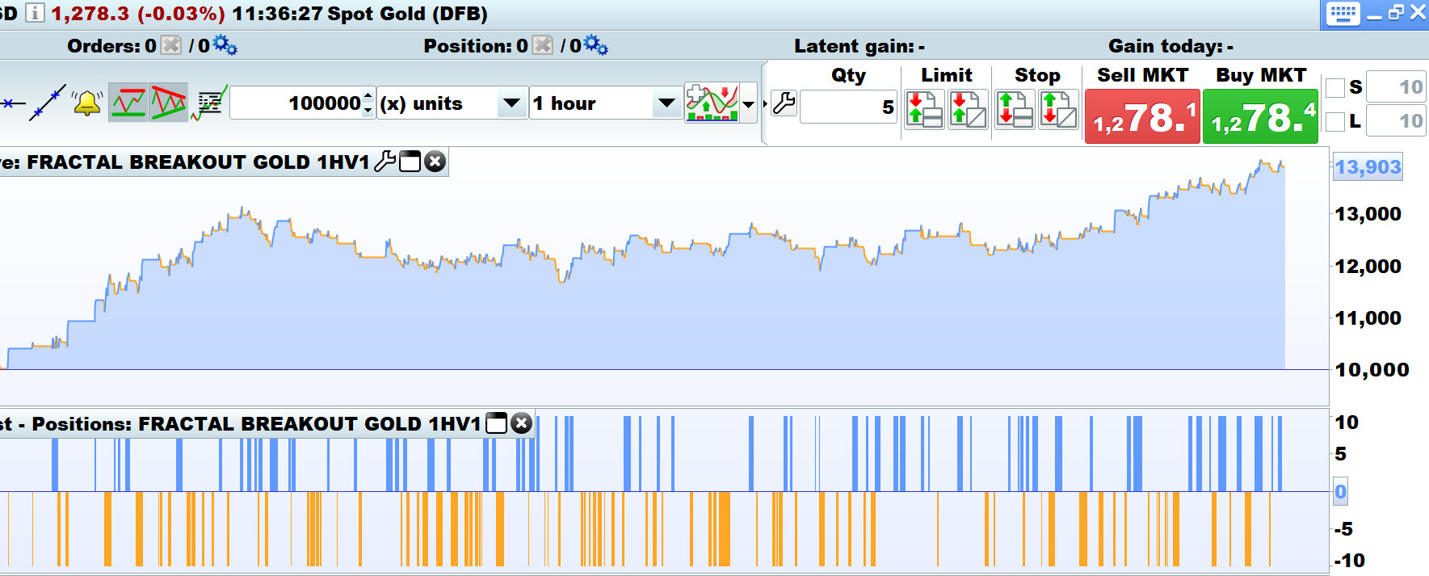Viewport: 1429px width, 576px height.
Task: Select the diagonal trend line tool
Action: click(48, 103)
